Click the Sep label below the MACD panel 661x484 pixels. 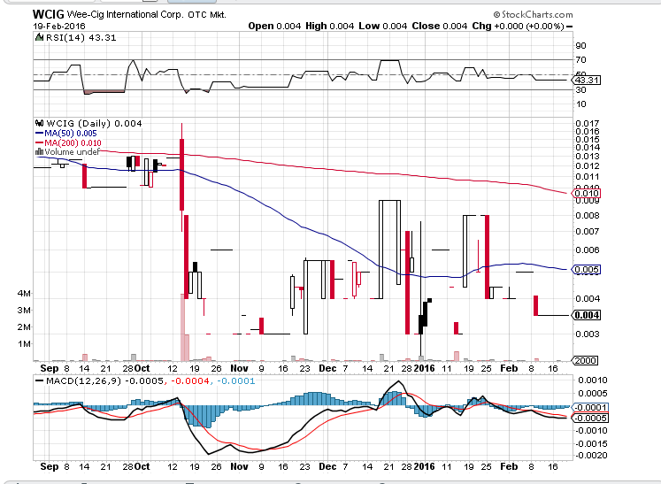click(x=50, y=466)
